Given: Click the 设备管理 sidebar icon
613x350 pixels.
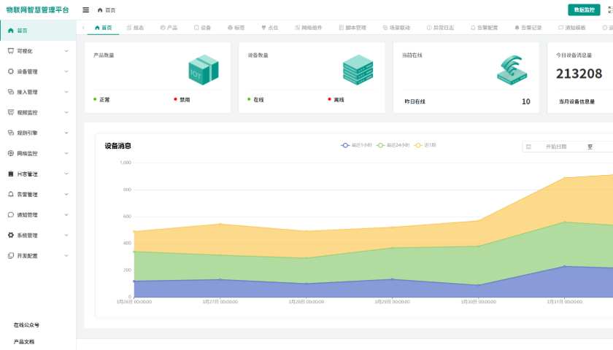Looking at the screenshot, I should point(10,71).
